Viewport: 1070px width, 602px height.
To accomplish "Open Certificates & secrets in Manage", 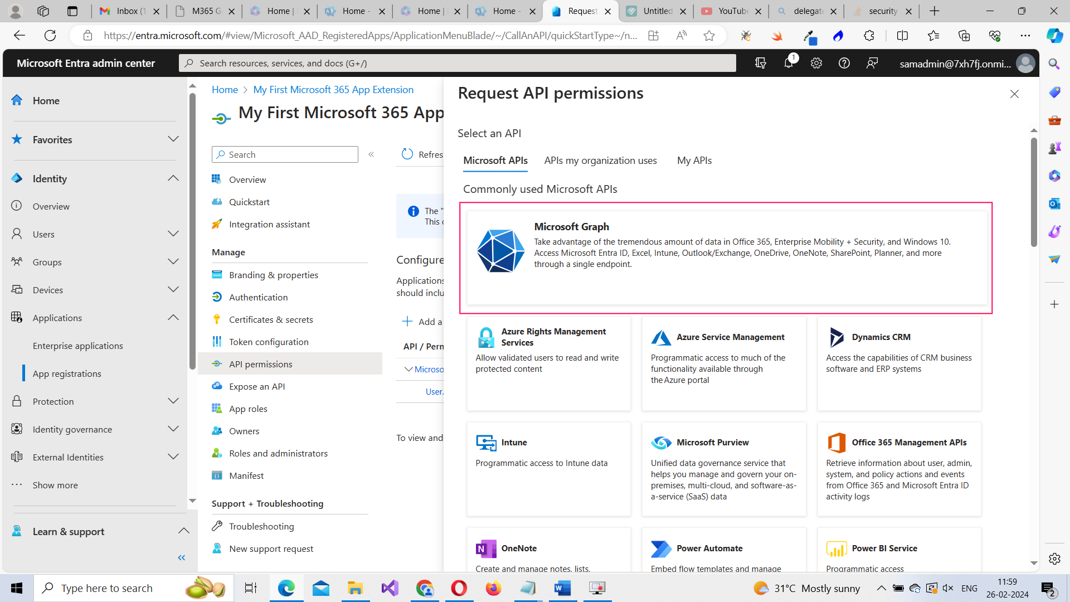I will pyautogui.click(x=271, y=319).
